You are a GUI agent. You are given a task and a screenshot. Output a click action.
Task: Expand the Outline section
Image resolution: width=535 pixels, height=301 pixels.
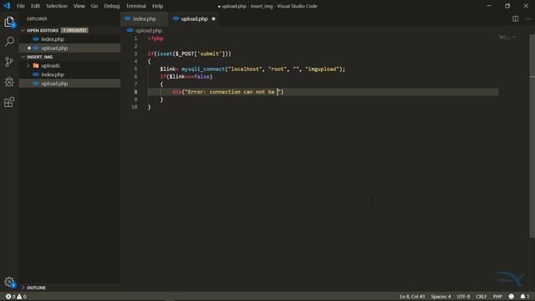click(23, 288)
